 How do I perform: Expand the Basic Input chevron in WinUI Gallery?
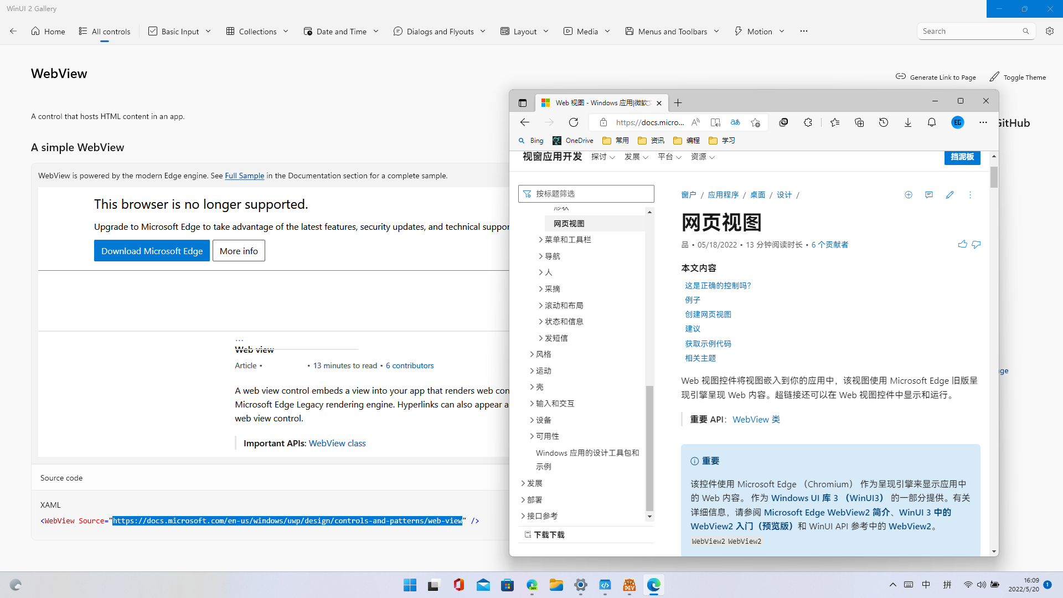tap(209, 31)
